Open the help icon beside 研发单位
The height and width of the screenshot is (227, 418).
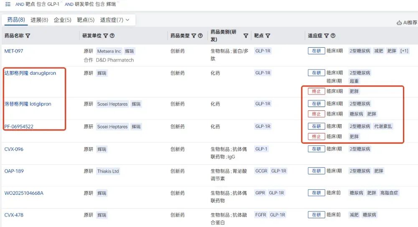click(112, 36)
